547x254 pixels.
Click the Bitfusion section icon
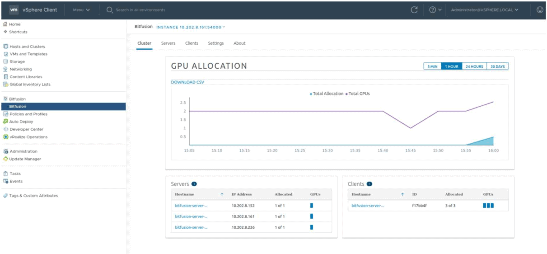(x=5, y=99)
